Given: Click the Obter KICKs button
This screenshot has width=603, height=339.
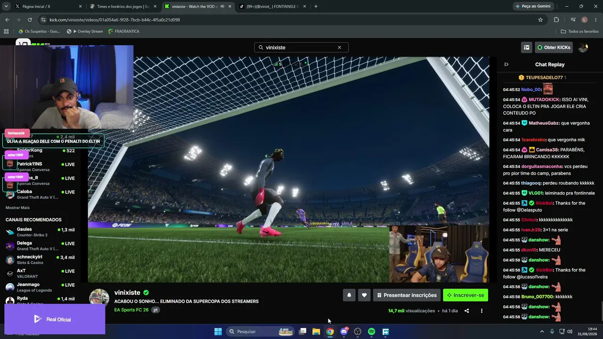Looking at the screenshot, I should tap(554, 48).
